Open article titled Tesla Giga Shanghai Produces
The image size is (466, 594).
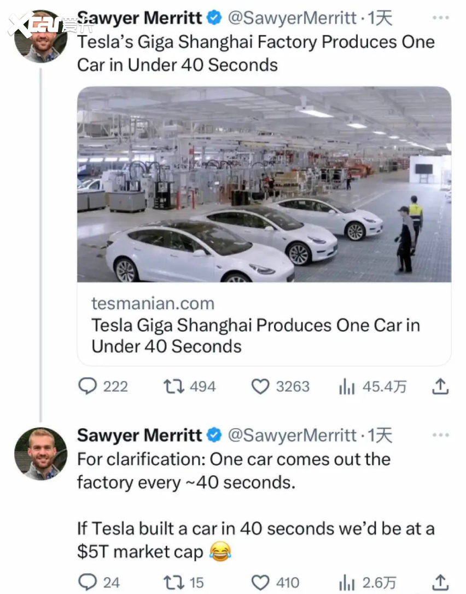point(255,336)
